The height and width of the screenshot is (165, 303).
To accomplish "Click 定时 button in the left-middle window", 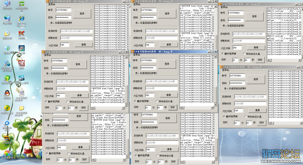I will pos(84,108).
